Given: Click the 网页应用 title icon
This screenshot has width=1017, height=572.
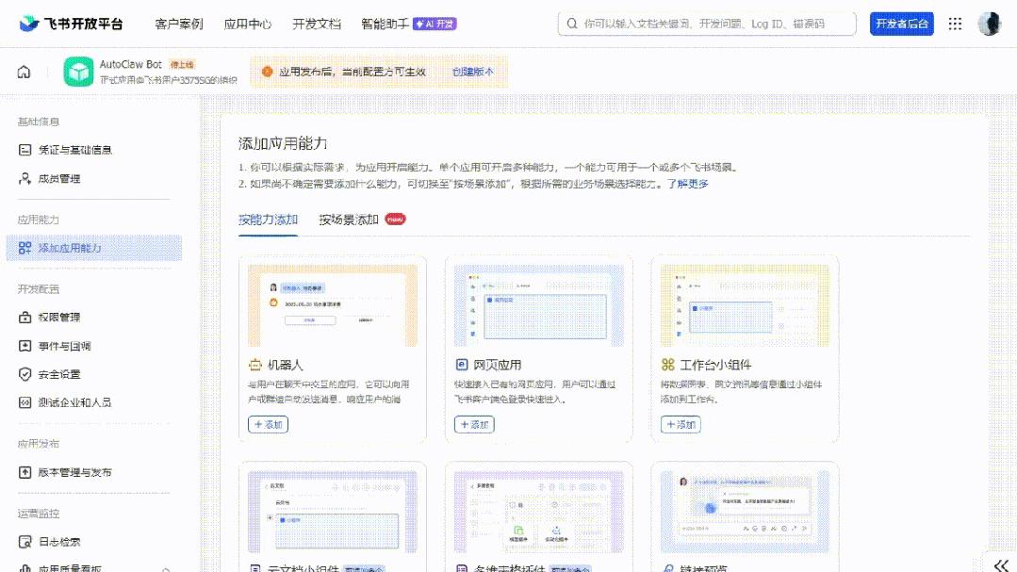Looking at the screenshot, I should pos(462,365).
